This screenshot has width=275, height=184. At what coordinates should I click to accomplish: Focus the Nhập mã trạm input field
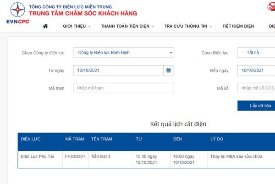[x=123, y=88]
